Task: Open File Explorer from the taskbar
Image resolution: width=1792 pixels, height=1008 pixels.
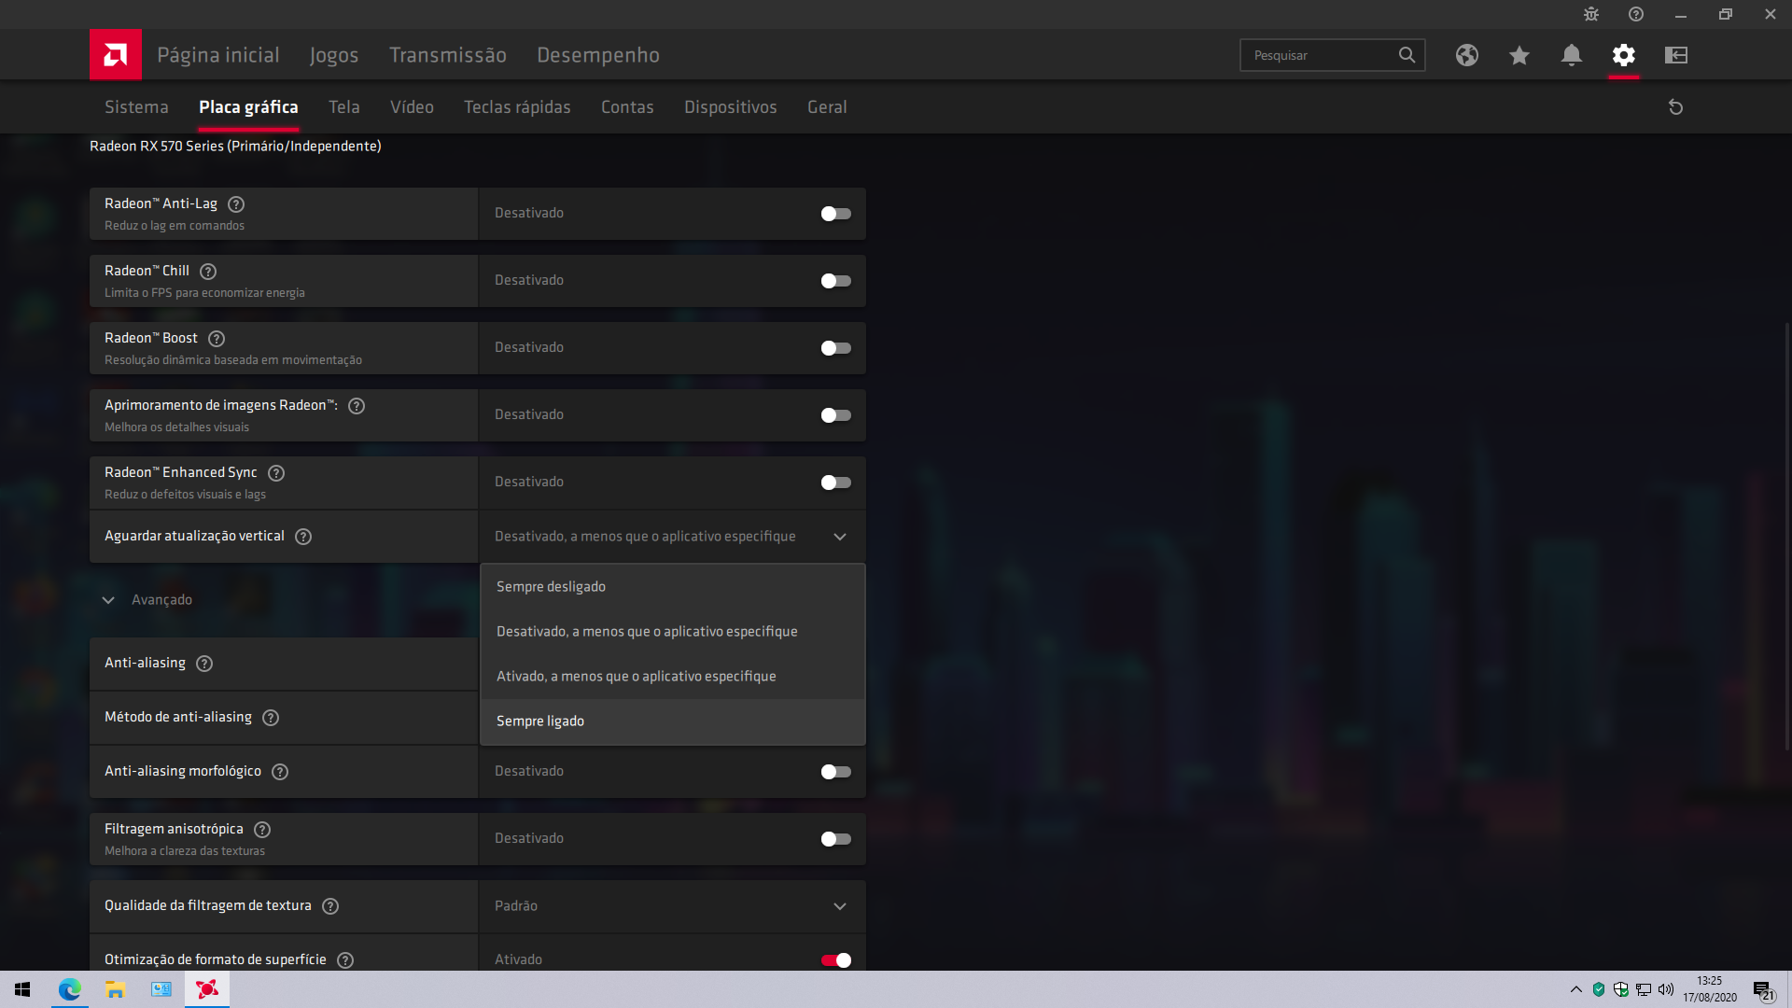Action: point(116,989)
